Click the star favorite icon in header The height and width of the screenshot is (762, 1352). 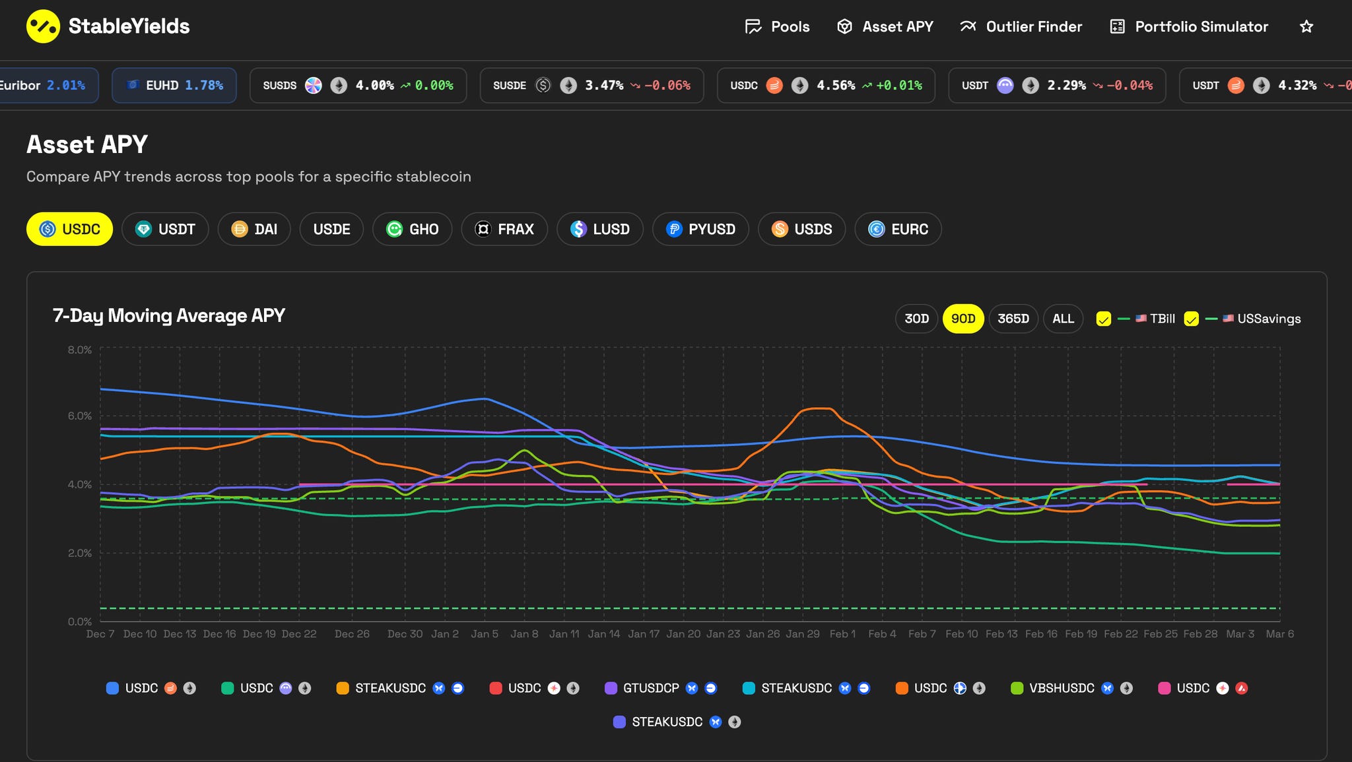point(1306,26)
